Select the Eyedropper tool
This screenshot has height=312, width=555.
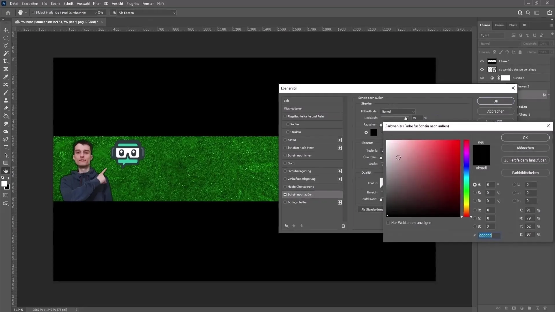coord(6,77)
